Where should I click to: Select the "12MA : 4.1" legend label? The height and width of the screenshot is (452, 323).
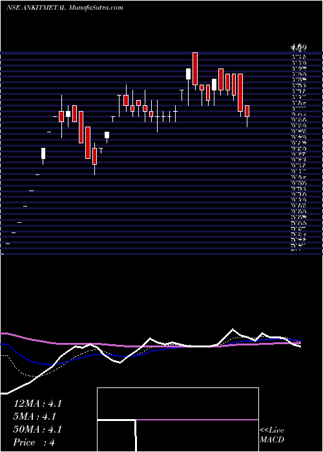(x=37, y=404)
